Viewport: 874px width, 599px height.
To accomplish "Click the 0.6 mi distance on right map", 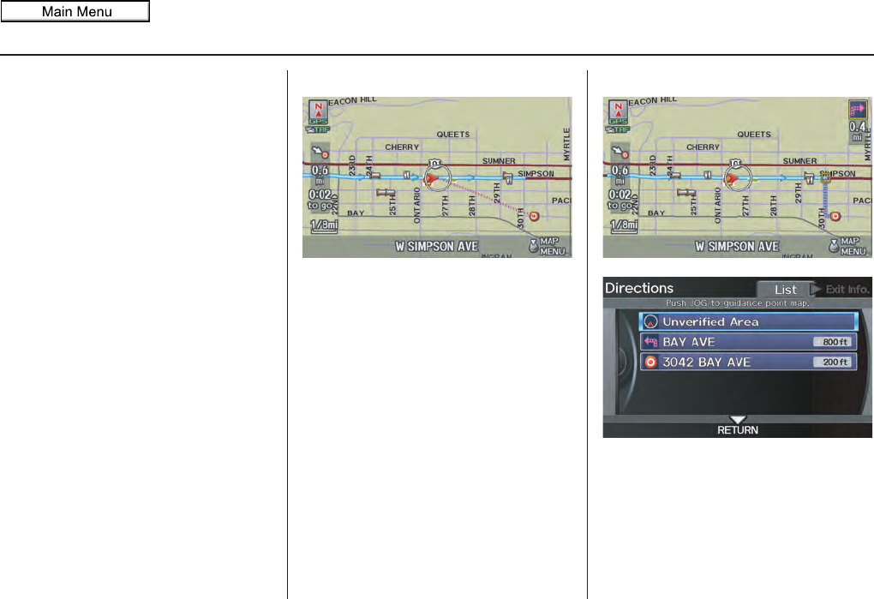I will [x=620, y=175].
